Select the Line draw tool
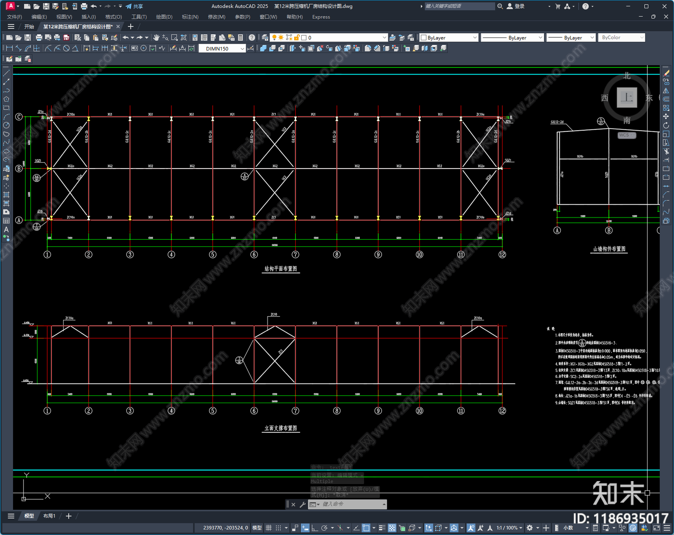Image resolution: width=674 pixels, height=535 pixels. [x=6, y=73]
